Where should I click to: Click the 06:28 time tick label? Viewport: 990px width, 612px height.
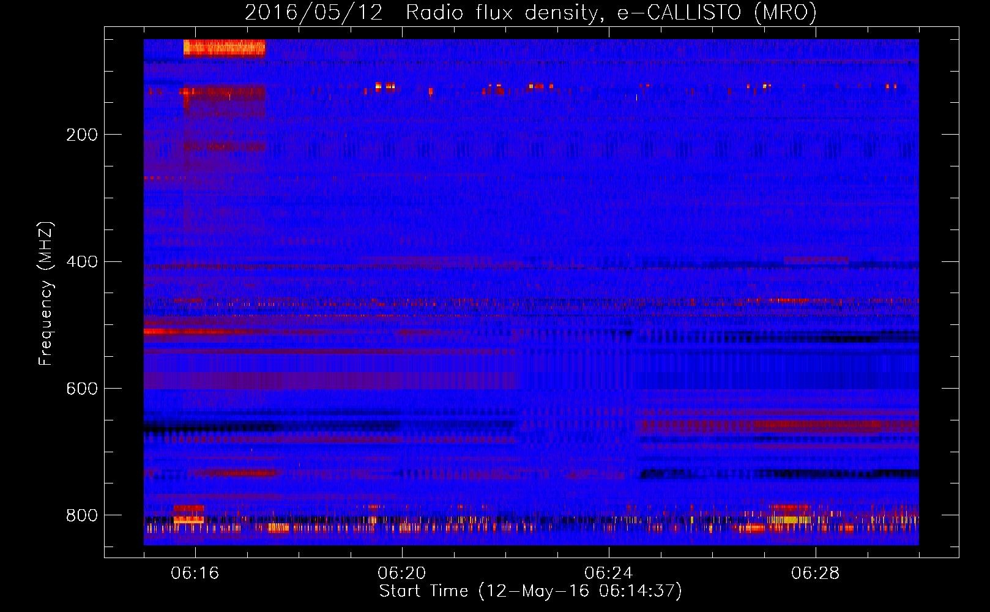click(816, 573)
